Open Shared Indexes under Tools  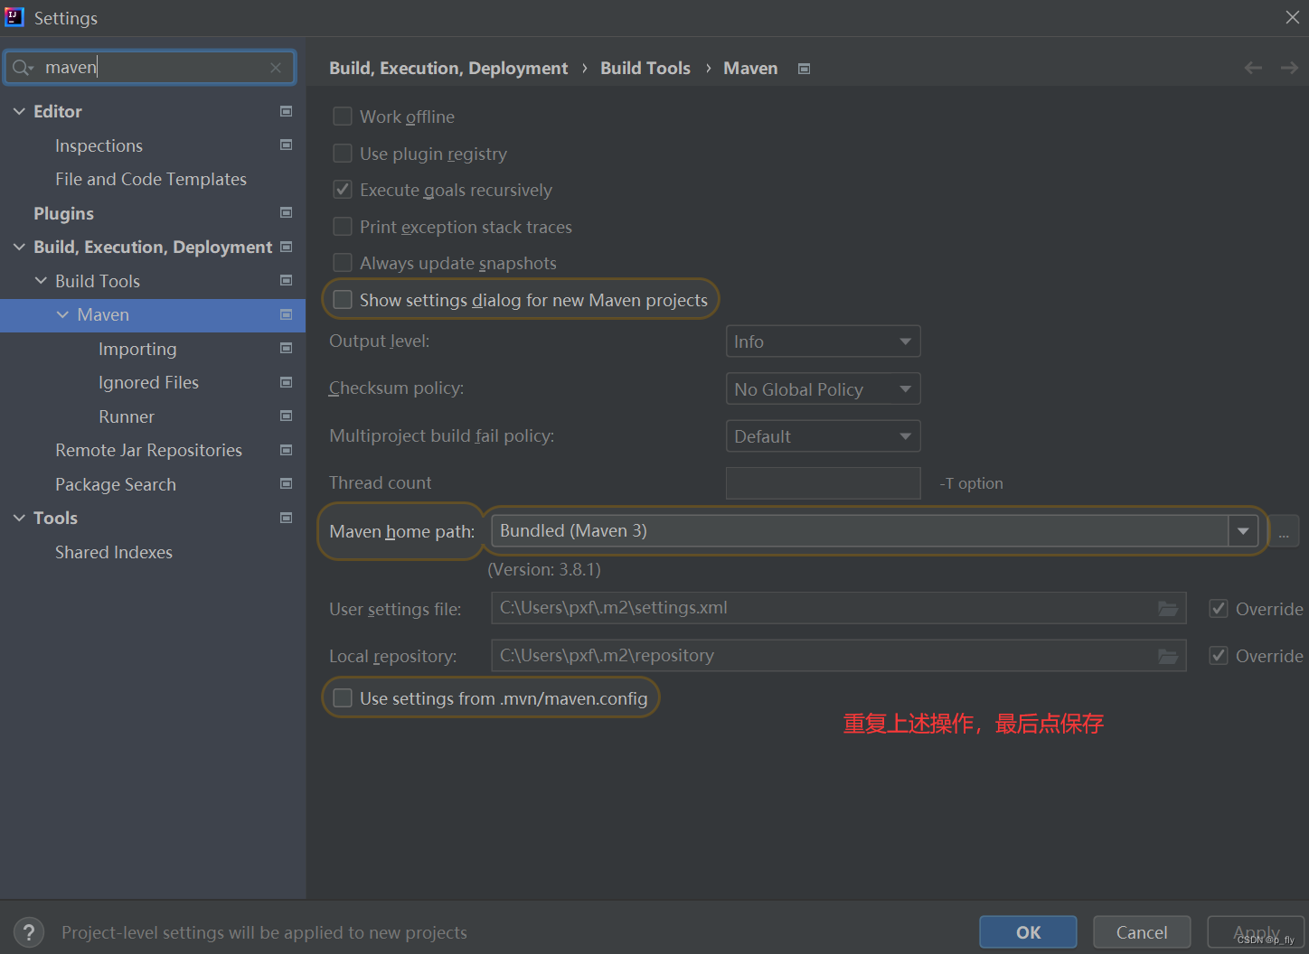114,552
